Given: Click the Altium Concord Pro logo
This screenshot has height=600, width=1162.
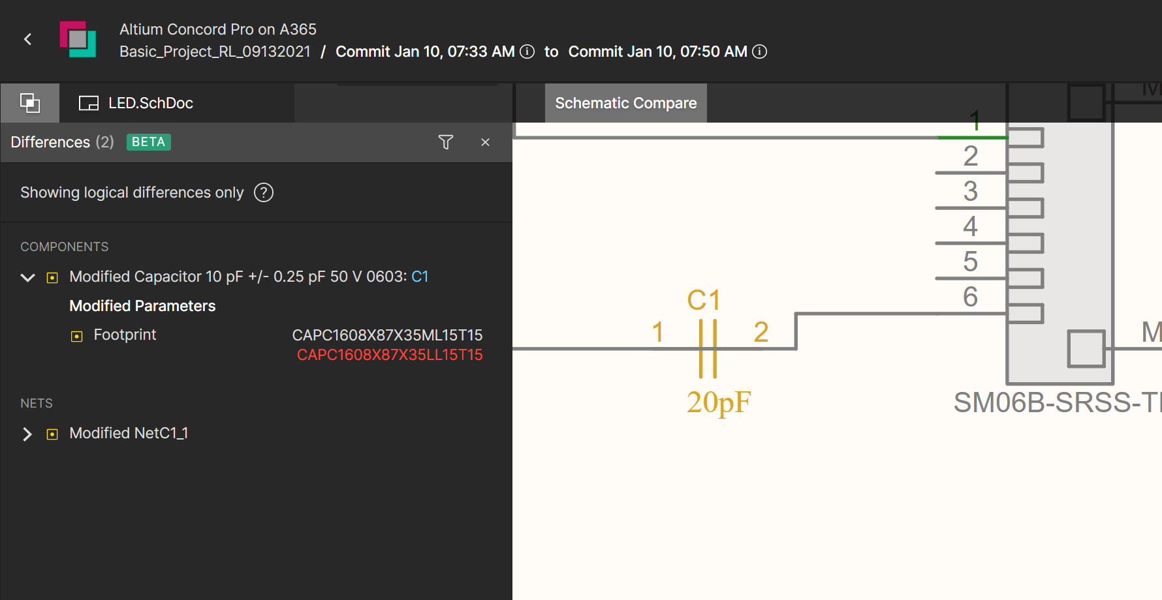Looking at the screenshot, I should point(78,40).
